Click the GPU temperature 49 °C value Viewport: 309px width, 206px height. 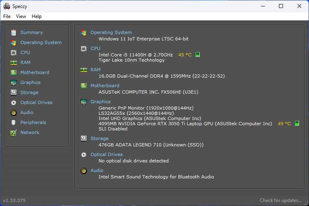(285, 124)
